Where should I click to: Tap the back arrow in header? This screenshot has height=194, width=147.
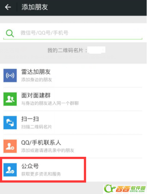pyautogui.click(x=8, y=7)
